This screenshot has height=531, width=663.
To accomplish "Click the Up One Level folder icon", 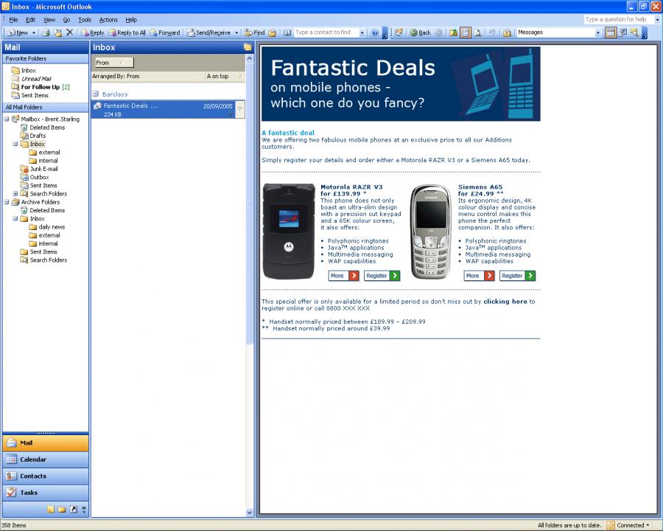I will click(x=453, y=32).
